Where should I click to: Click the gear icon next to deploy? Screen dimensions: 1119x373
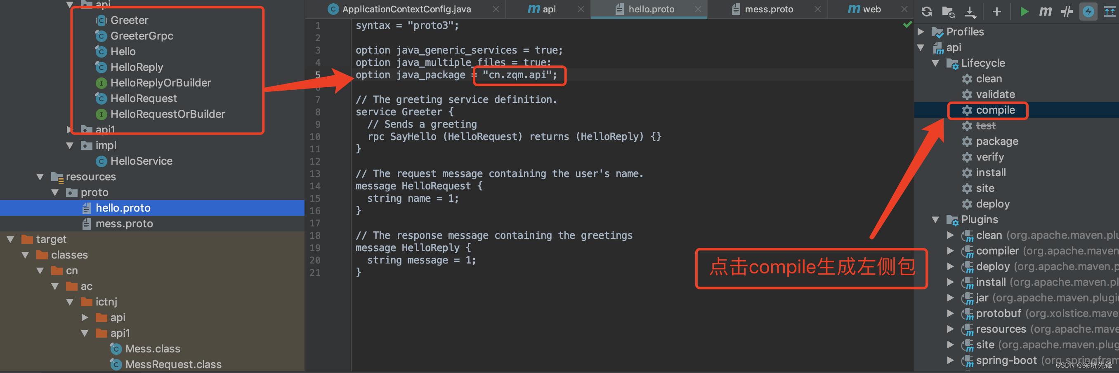coord(966,204)
